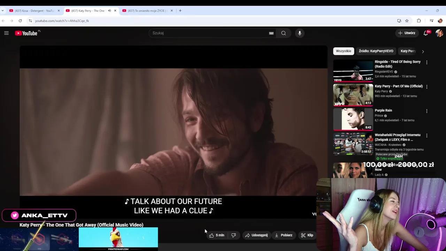Open options for Katy Perry - Part Of Me
Screen dimensions: 446x251
pos(427,87)
